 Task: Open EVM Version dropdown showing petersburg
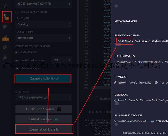point(44,38)
